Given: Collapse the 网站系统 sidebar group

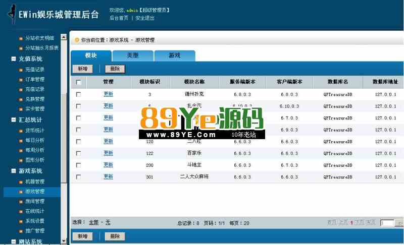Looking at the screenshot, I should click(14, 241).
